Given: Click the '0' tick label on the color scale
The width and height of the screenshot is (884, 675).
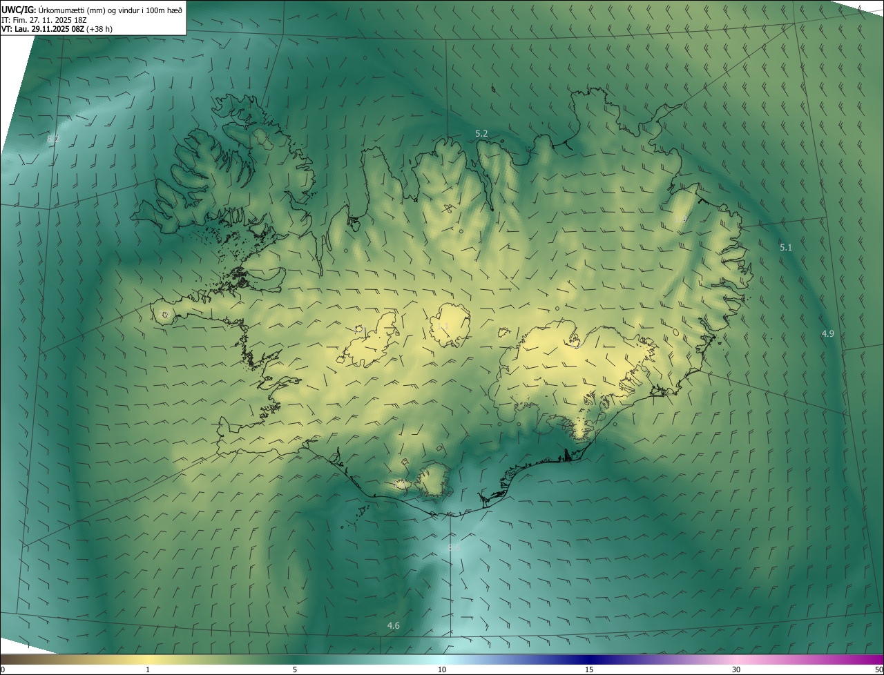Looking at the screenshot, I should point(3,669).
